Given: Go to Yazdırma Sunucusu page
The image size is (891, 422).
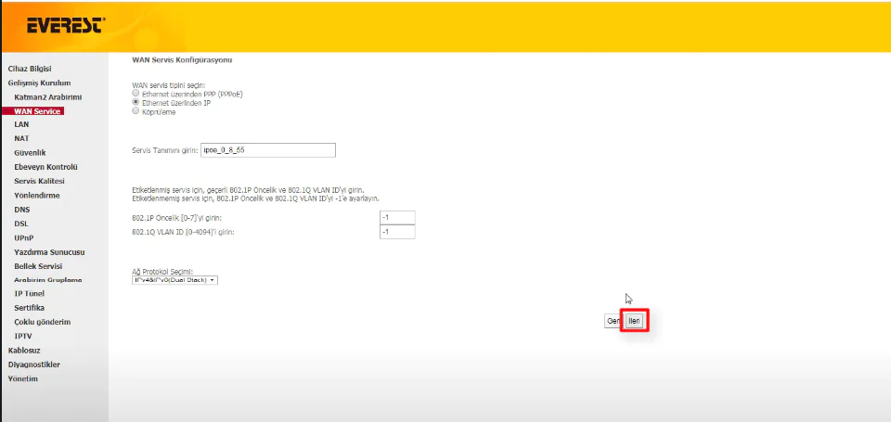Looking at the screenshot, I should (x=49, y=252).
